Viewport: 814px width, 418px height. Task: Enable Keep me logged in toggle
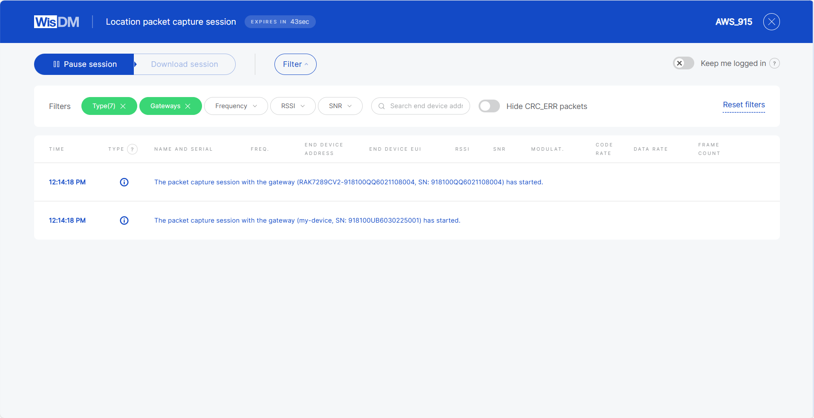click(x=683, y=63)
